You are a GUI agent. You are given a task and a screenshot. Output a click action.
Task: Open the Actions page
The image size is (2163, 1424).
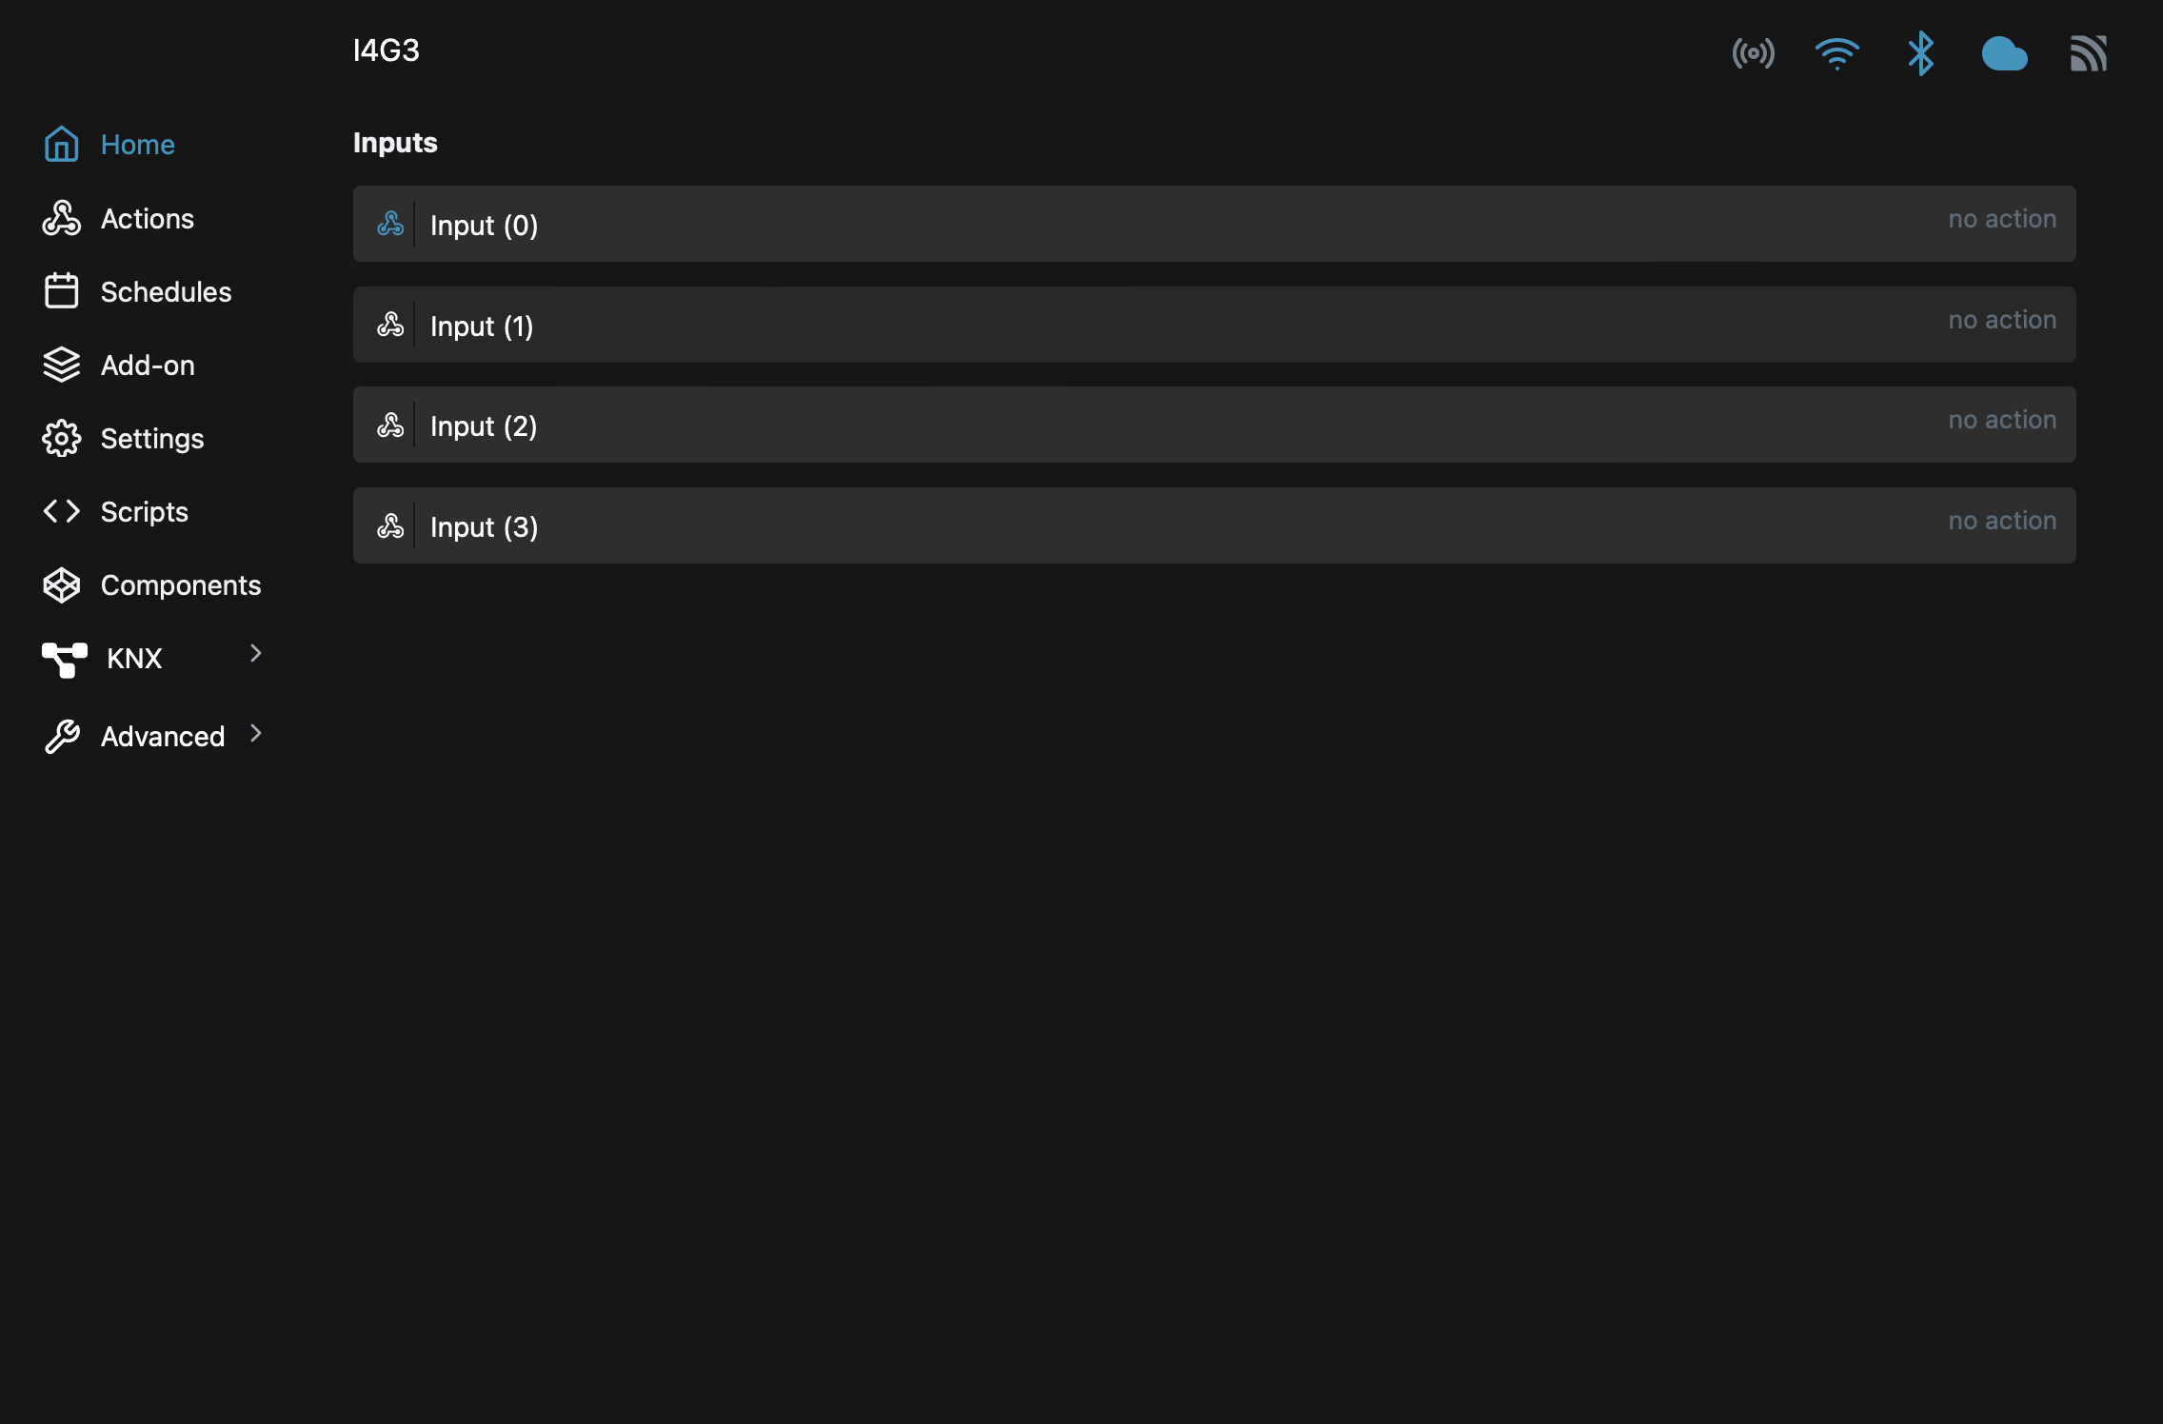click(x=147, y=218)
